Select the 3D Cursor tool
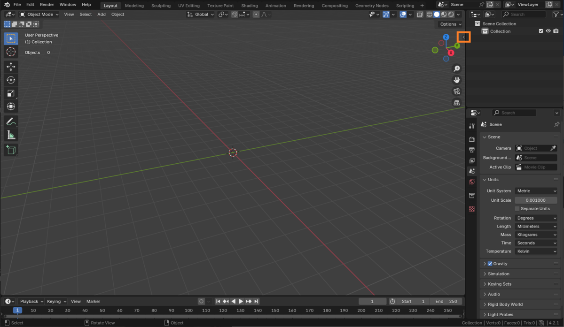564x327 pixels. 11,52
